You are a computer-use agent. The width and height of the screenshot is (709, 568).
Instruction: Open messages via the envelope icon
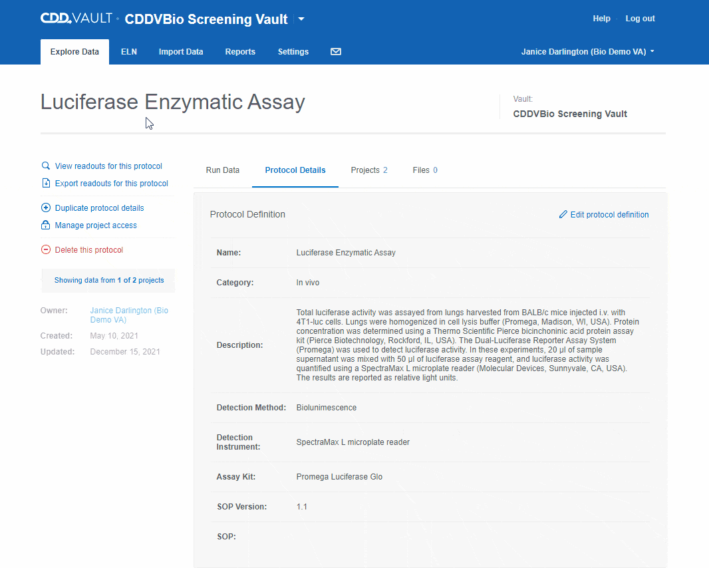tap(336, 51)
